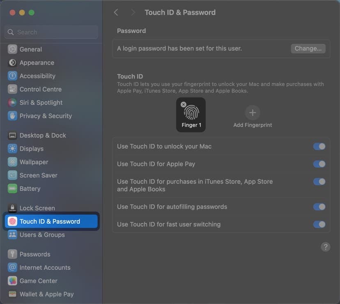Viewport: 340px width, 304px height.
Task: Select Wallet & Apple Pay icon
Action: [12, 294]
